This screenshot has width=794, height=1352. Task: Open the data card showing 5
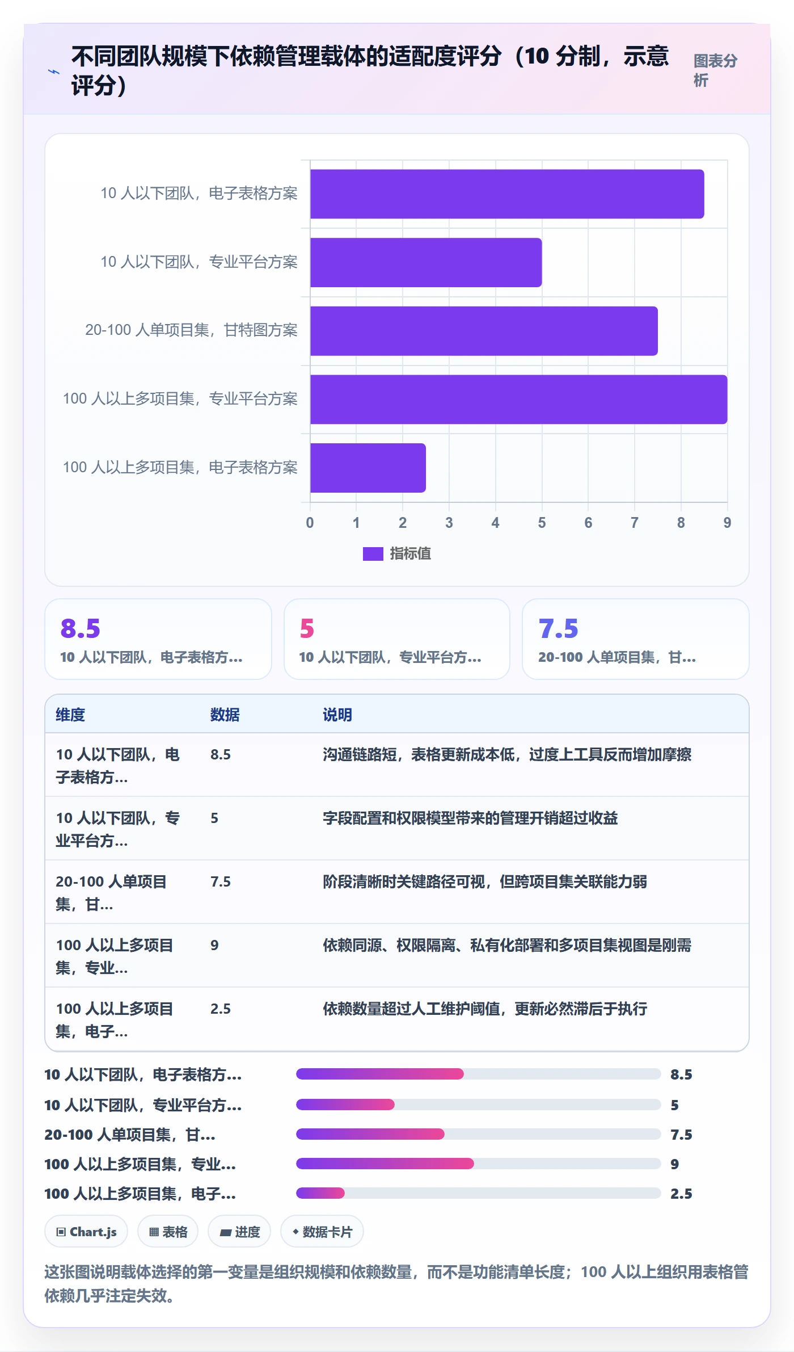coord(397,639)
